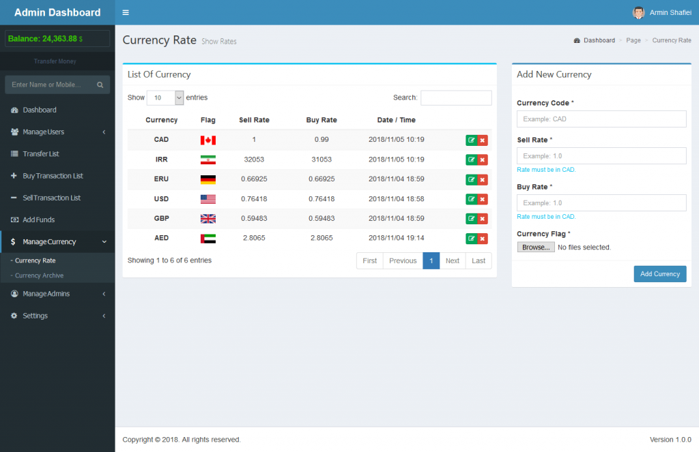Expand the Manage Users menu
This screenshot has height=452, width=699.
(57, 132)
